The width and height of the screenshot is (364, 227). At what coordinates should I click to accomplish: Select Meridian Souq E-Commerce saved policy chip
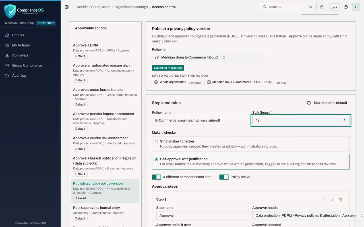coord(246,83)
